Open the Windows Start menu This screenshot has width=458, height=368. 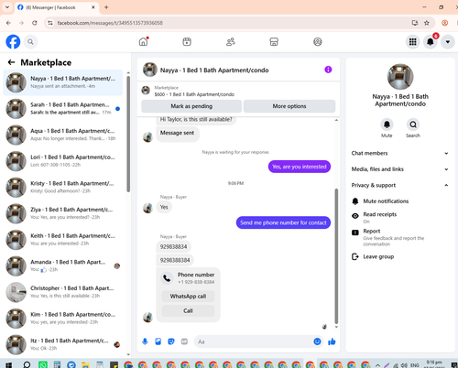[x=8, y=364]
